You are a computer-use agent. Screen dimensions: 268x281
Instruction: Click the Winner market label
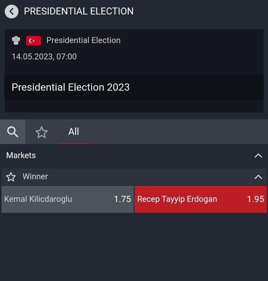pyautogui.click(x=35, y=176)
